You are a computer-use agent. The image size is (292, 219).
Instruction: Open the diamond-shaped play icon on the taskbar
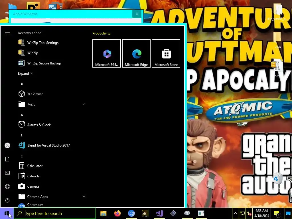point(173,213)
